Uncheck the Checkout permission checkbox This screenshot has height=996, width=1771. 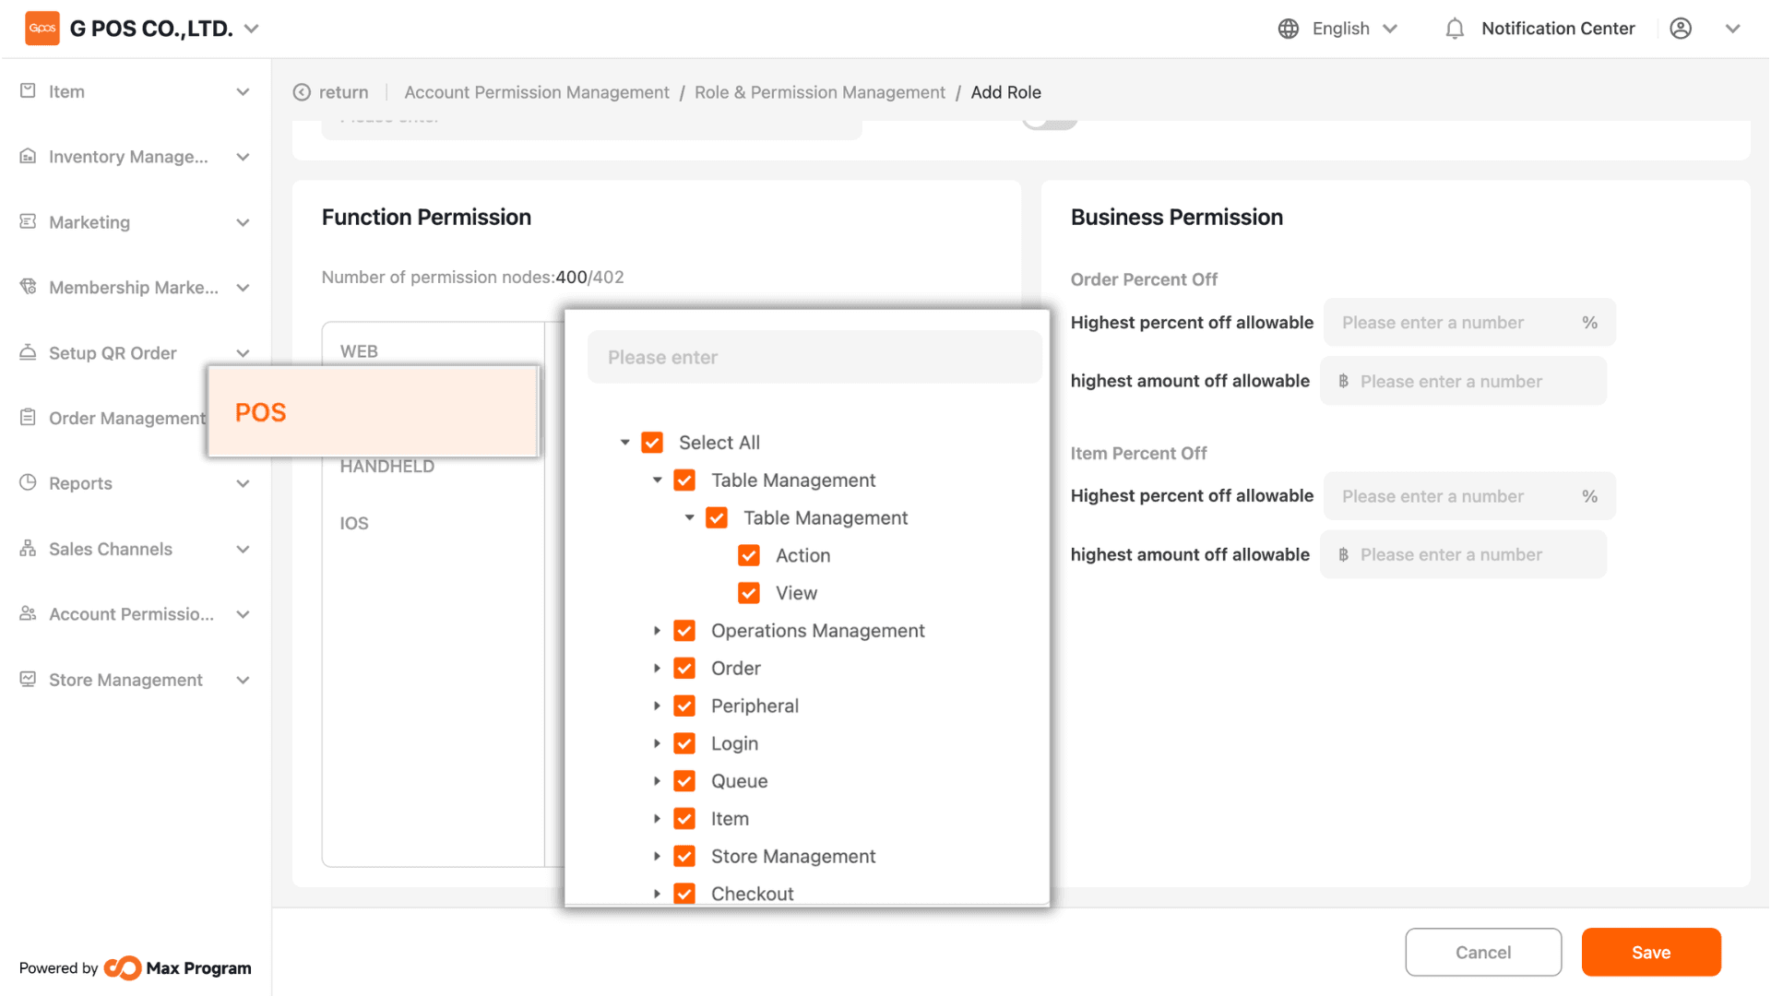(684, 894)
